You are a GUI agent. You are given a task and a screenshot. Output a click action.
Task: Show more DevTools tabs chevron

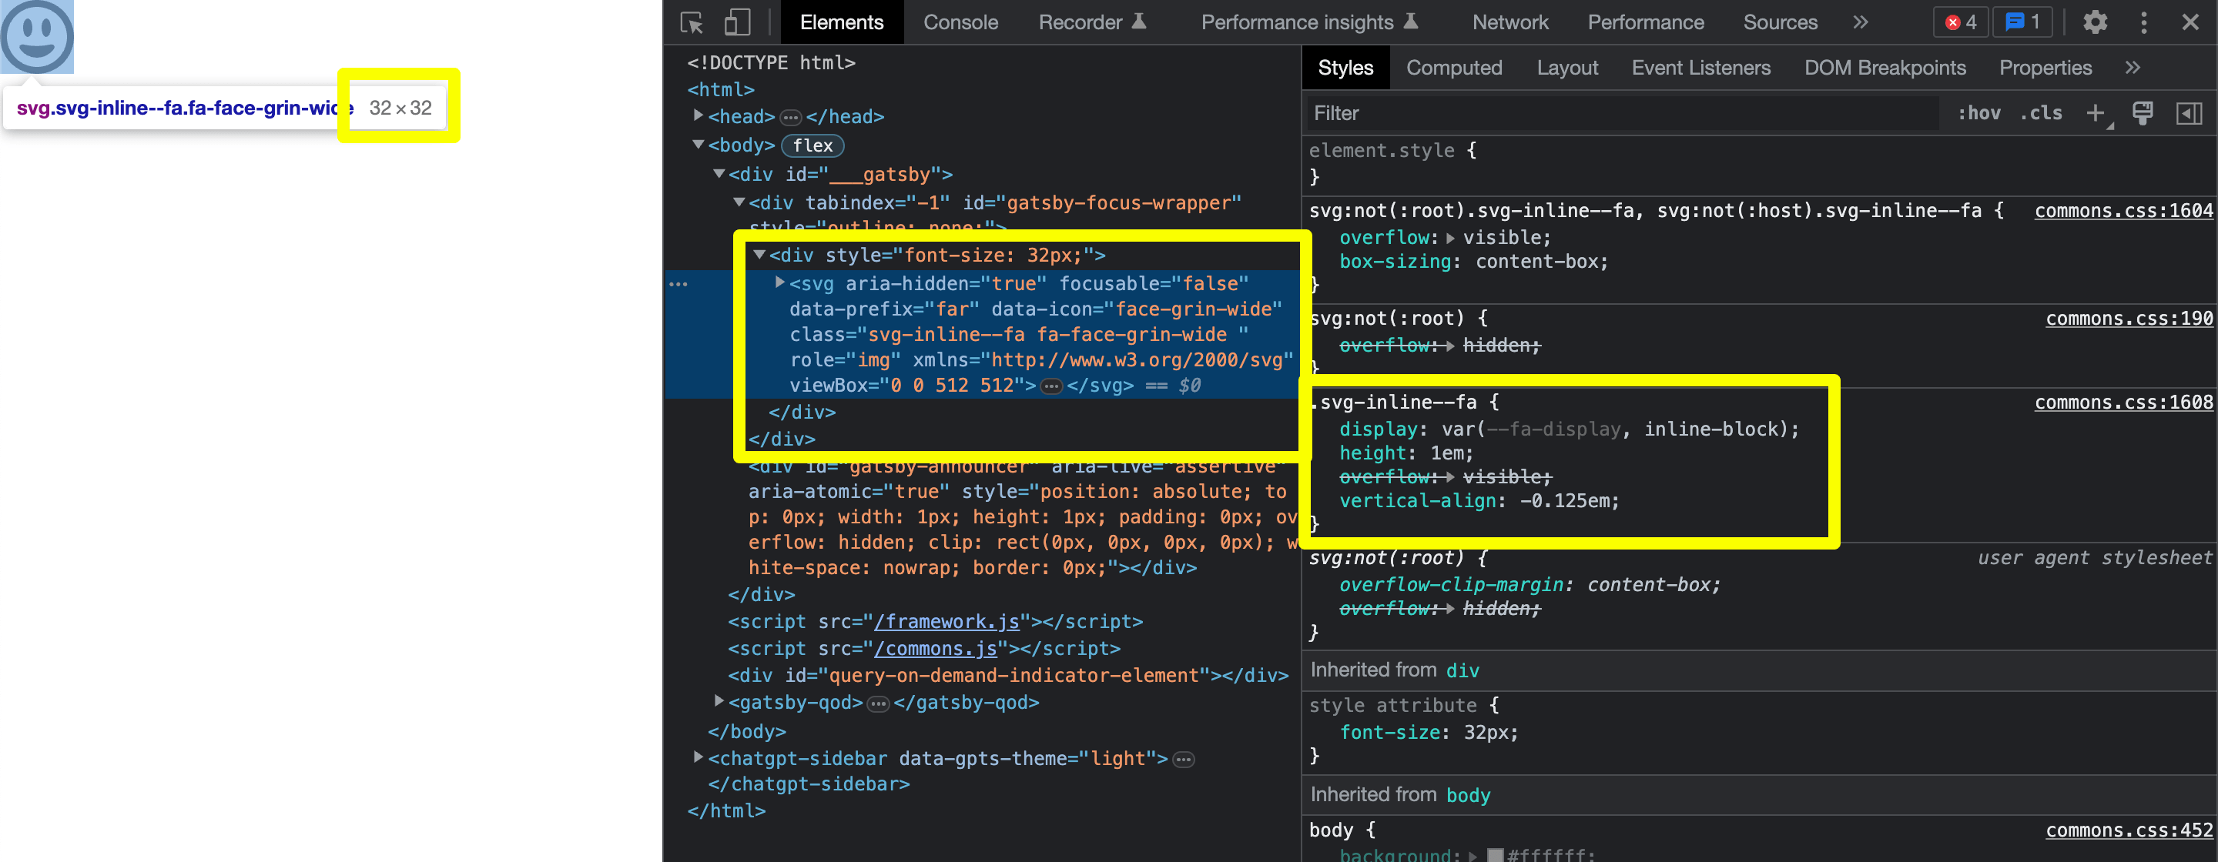pos(1861,22)
